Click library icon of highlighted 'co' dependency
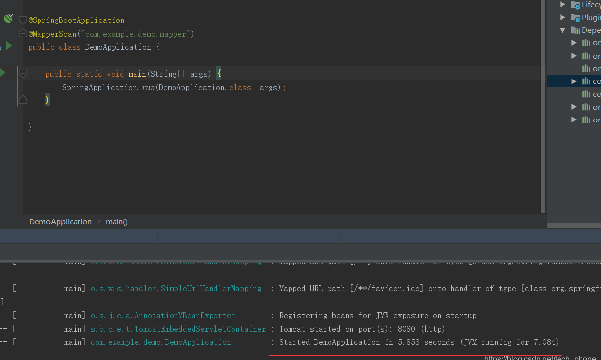Screen dimensions: 601x360 pos(586,81)
